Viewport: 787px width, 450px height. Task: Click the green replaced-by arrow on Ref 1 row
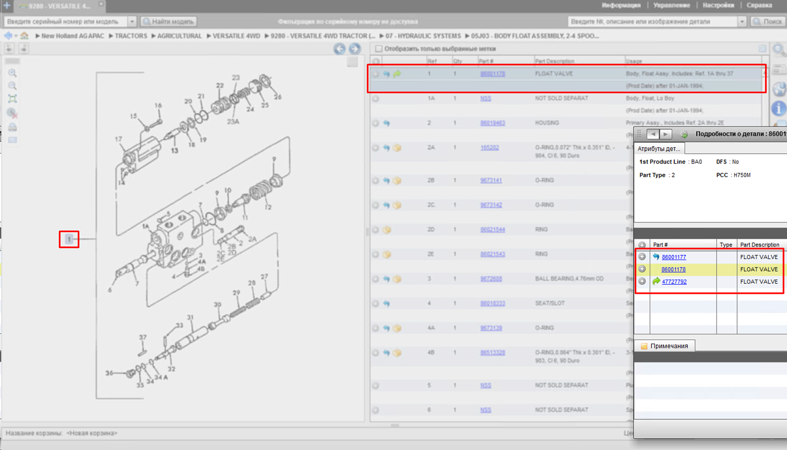tap(397, 74)
